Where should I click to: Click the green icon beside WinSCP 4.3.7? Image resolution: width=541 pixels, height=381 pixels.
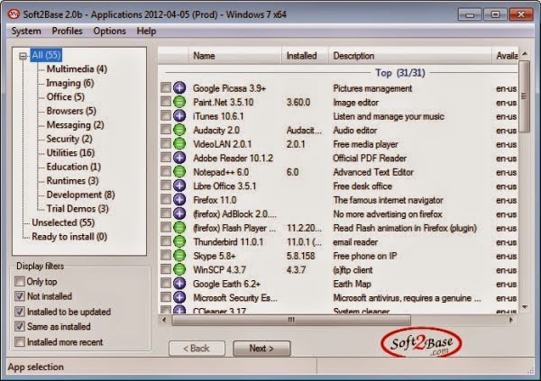click(179, 269)
